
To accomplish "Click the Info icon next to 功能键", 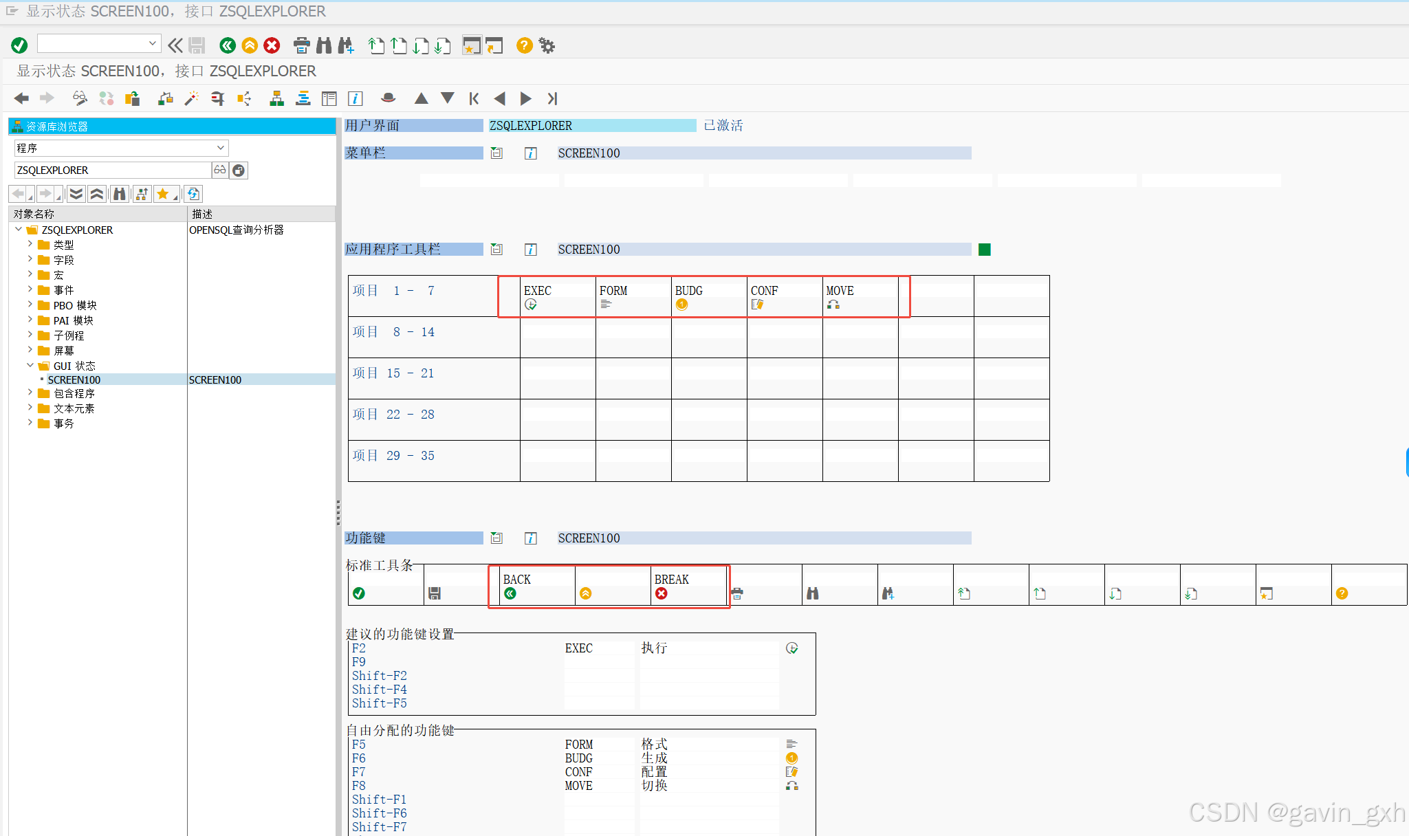I will 531,538.
